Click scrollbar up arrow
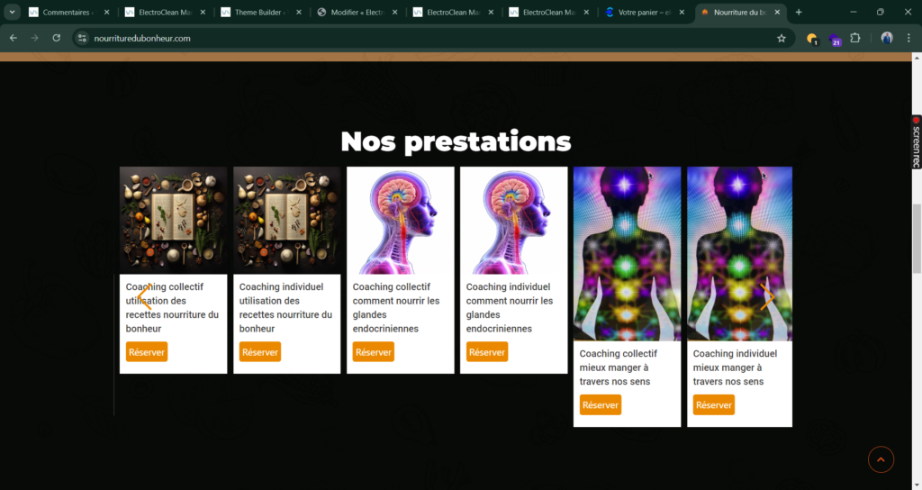 (917, 58)
